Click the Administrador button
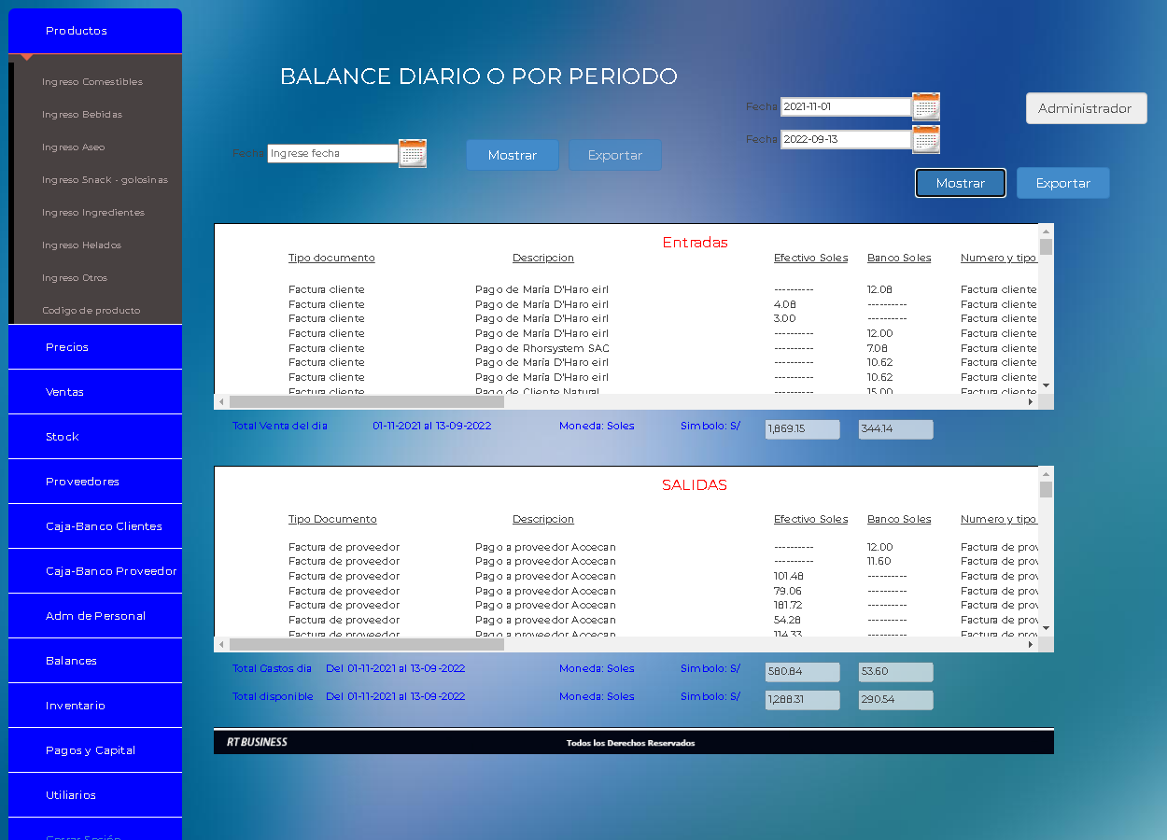This screenshot has width=1167, height=840. 1086,108
